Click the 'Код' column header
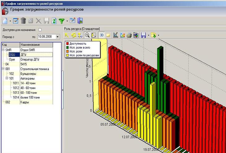Screen dimensions: 226x153 [x=11, y=45]
